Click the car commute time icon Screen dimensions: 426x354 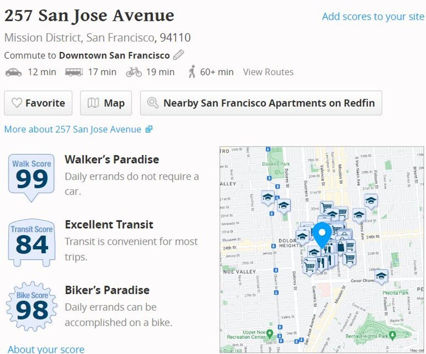click(13, 72)
